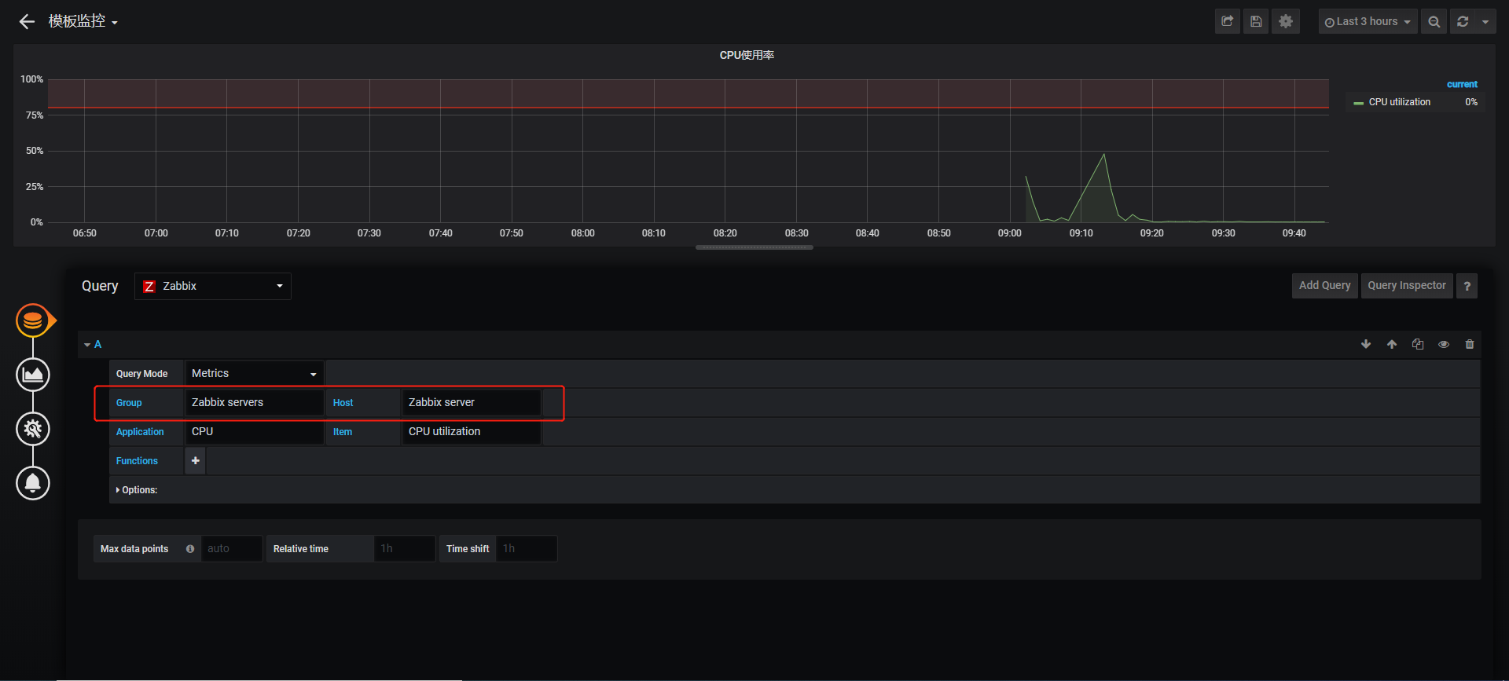
Task: Click the question mark help button
Action: point(1467,286)
